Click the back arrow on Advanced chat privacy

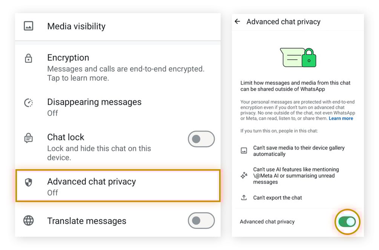pyautogui.click(x=238, y=22)
